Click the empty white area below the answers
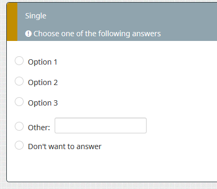Image resolution: width=217 pixels, height=189 pixels. coord(112,166)
